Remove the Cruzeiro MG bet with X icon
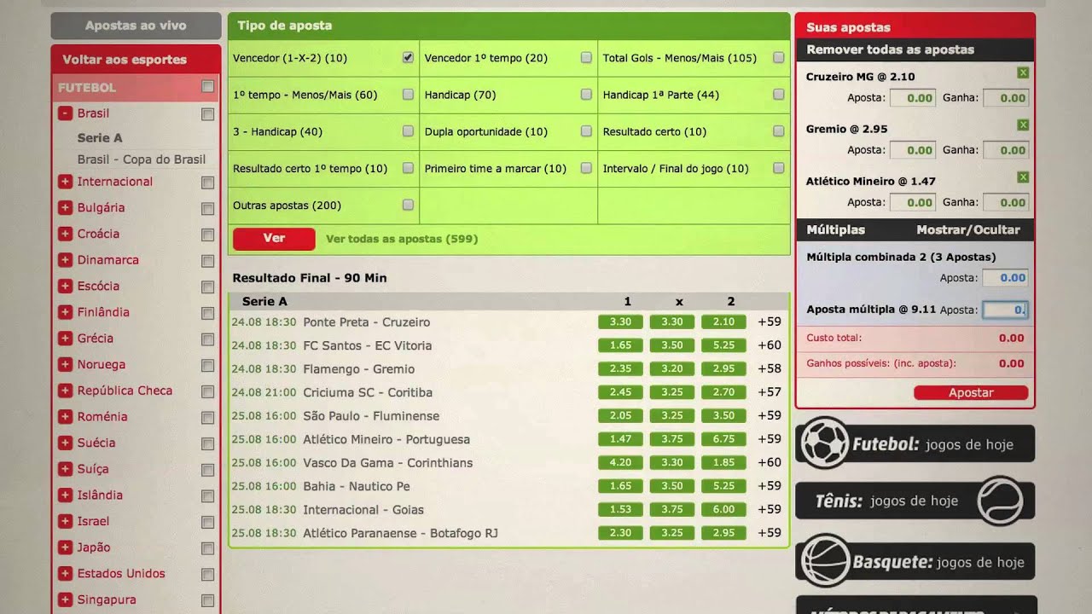The image size is (1092, 614). (1023, 73)
